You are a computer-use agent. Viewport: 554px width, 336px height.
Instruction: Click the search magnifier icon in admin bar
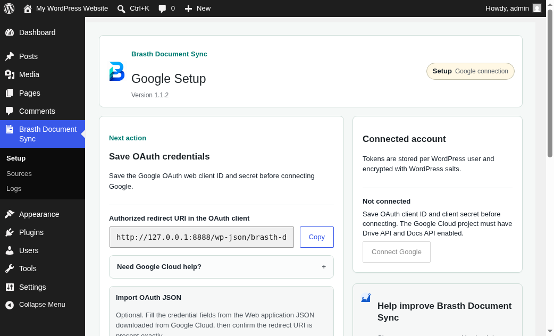(121, 9)
